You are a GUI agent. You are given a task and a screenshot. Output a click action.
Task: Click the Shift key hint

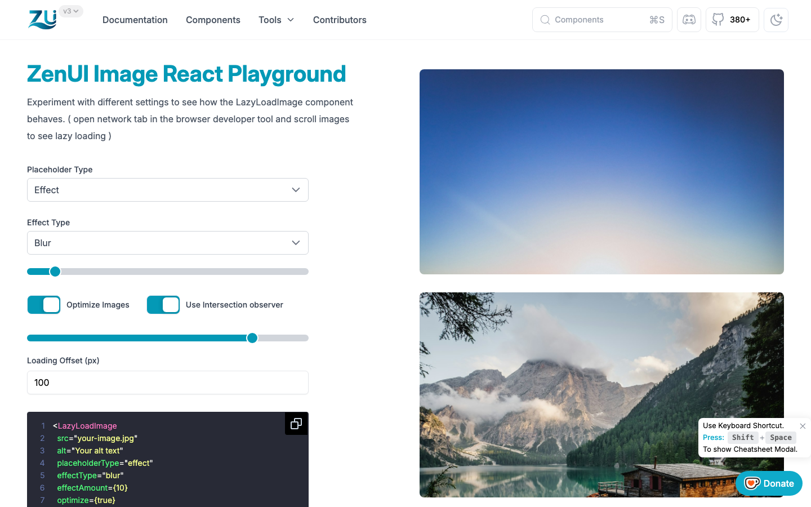pyautogui.click(x=743, y=438)
